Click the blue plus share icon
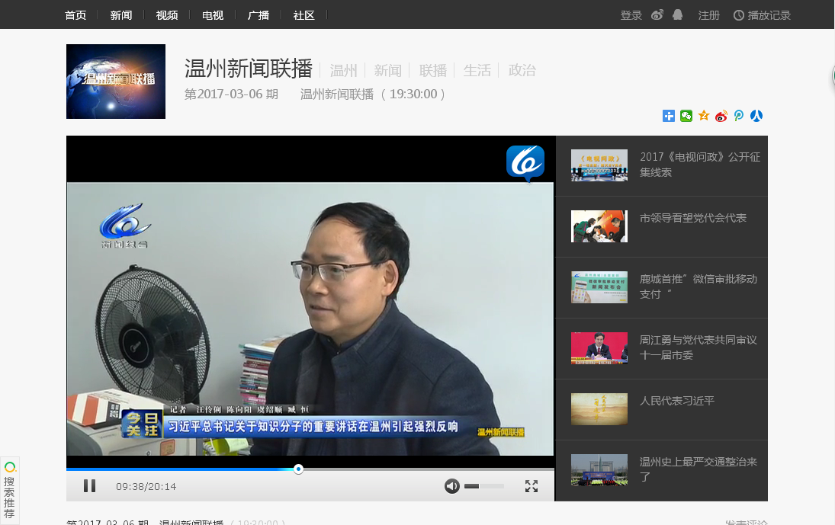 tap(668, 115)
